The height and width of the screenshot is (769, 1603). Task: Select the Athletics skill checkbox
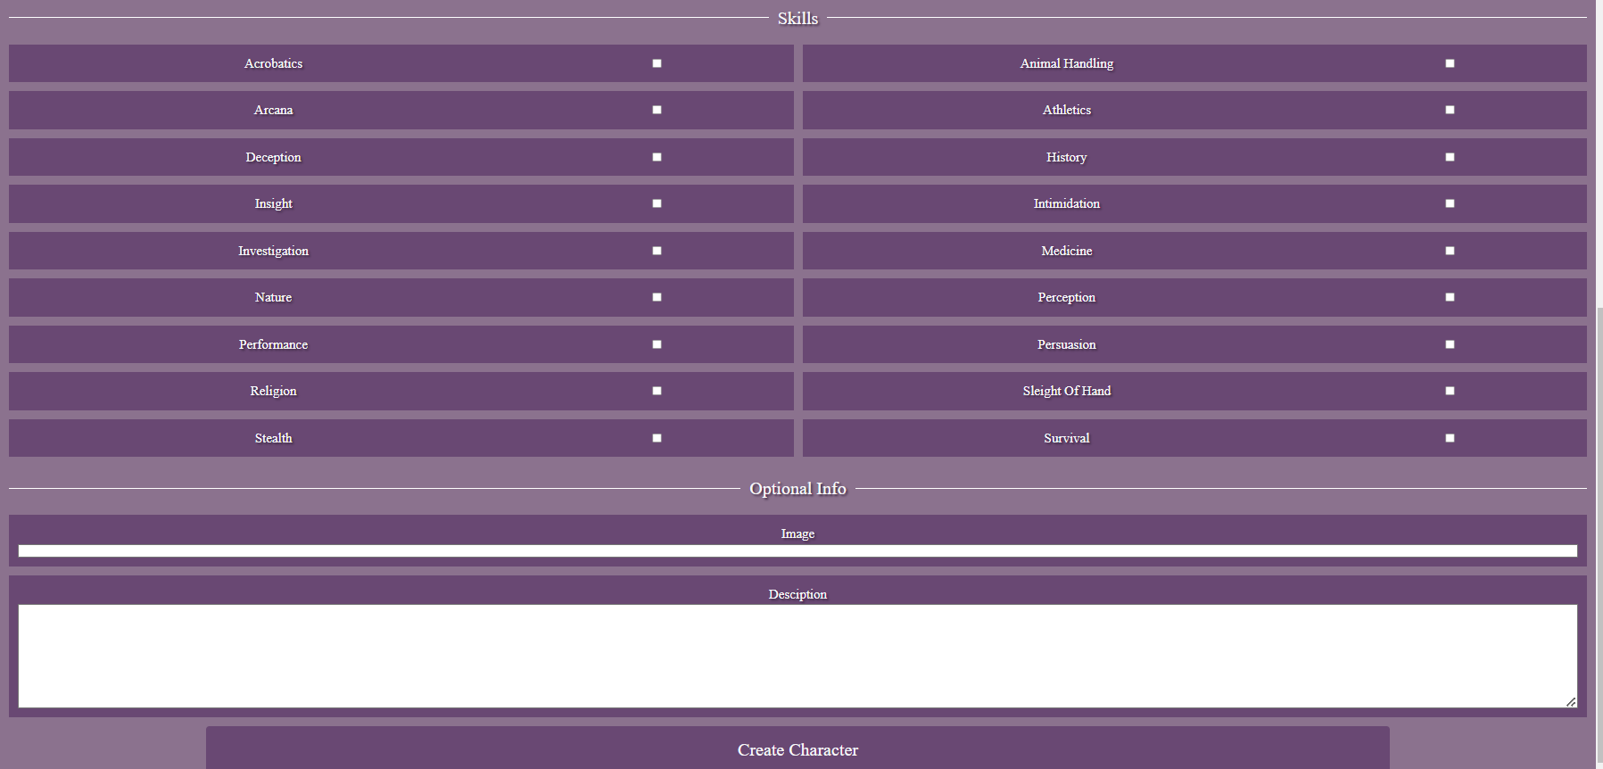(x=1450, y=110)
